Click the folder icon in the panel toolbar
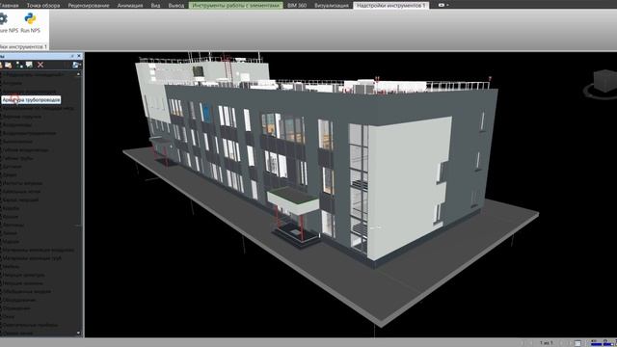Viewport: 617px width, 347px height. (9, 65)
